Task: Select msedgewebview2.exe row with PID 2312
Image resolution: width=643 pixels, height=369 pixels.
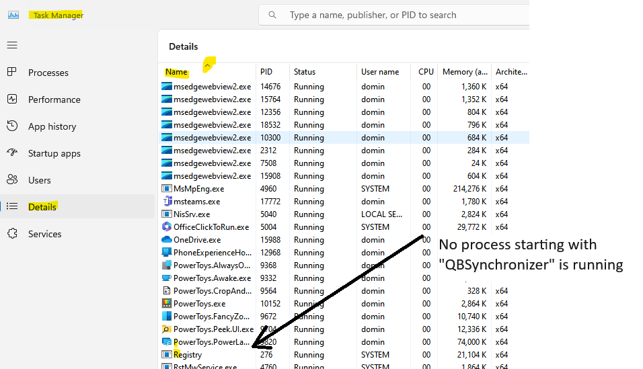Action: (344, 151)
